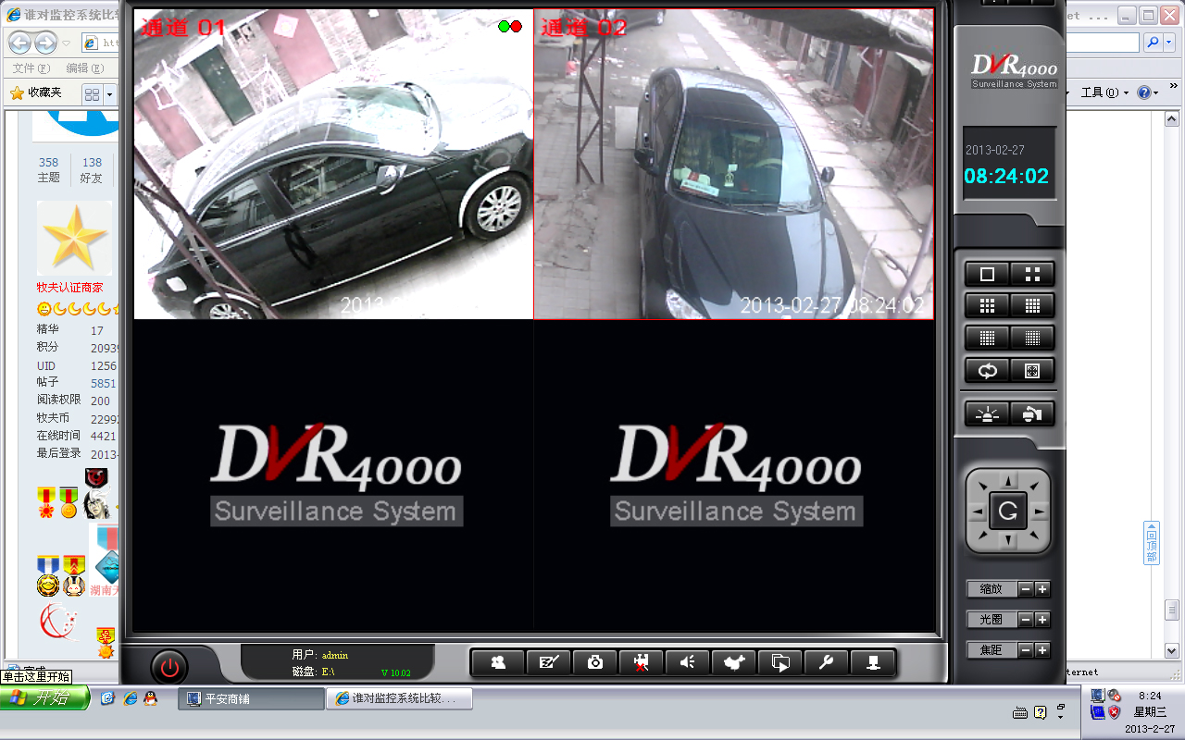Switch to 谁对监控系统比较 IE taskbar window
The width and height of the screenshot is (1185, 740).
[399, 699]
